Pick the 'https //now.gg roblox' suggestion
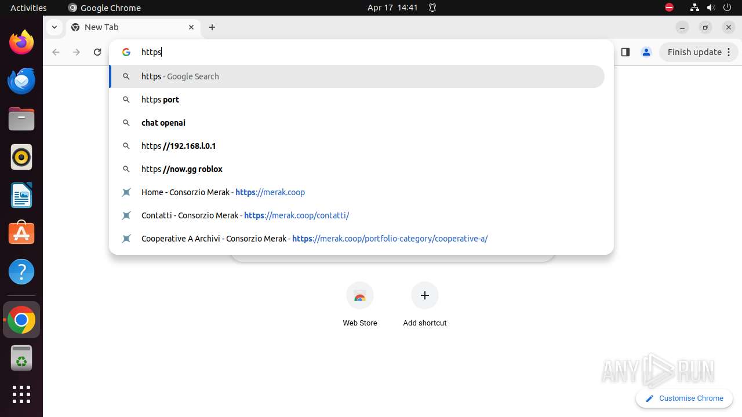This screenshot has width=742, height=417. pos(357,169)
